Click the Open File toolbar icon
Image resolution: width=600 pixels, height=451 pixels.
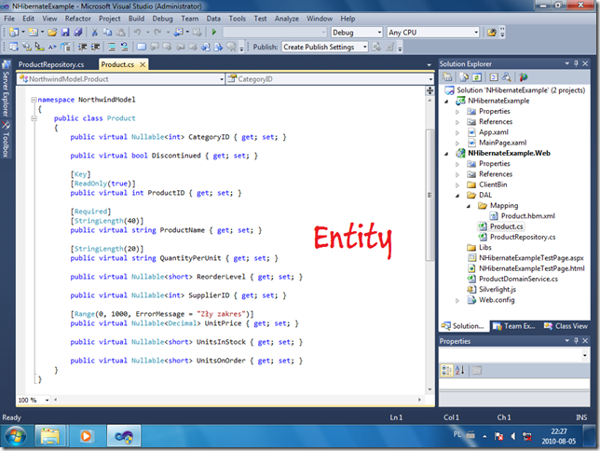(52, 33)
